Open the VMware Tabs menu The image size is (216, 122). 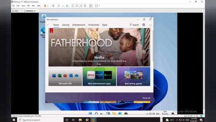coord(33,6)
